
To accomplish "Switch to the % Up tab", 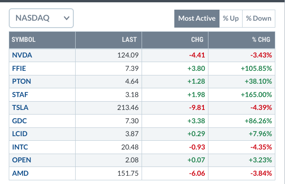I will (231, 18).
